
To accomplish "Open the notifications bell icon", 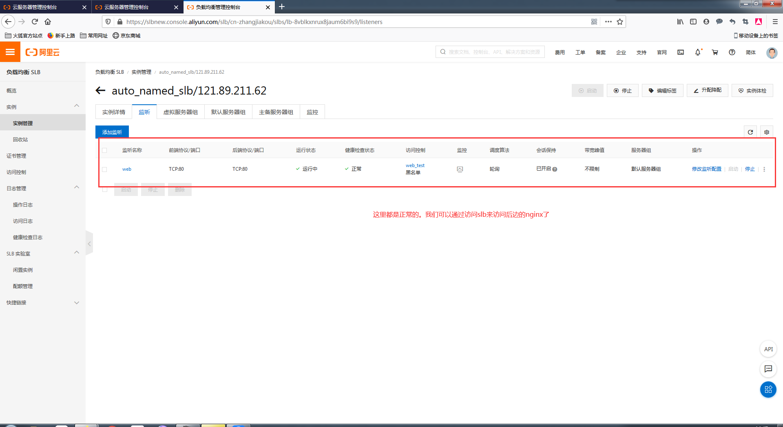I will point(698,52).
